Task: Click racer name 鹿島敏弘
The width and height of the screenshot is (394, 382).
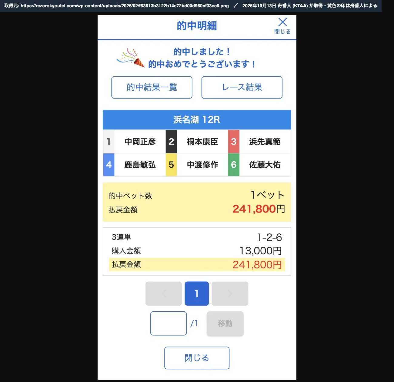Action: (x=140, y=165)
